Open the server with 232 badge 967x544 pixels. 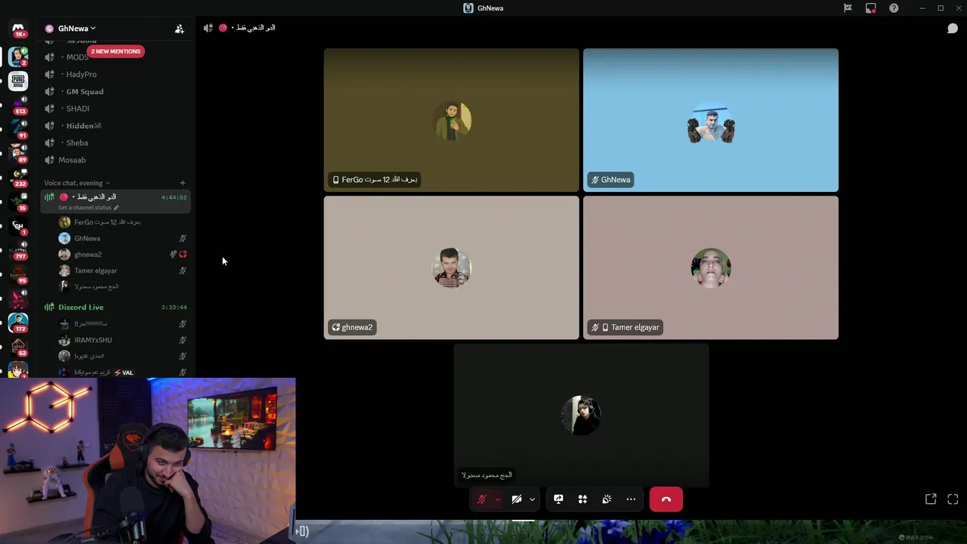(x=18, y=177)
